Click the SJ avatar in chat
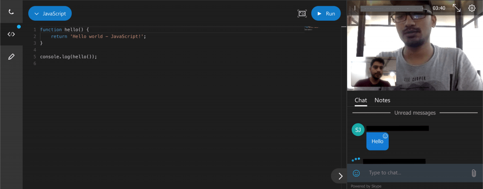483x189 pixels. click(358, 130)
